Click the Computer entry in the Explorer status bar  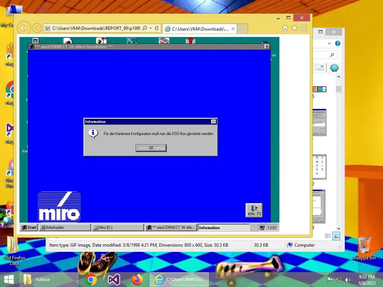click(x=301, y=245)
